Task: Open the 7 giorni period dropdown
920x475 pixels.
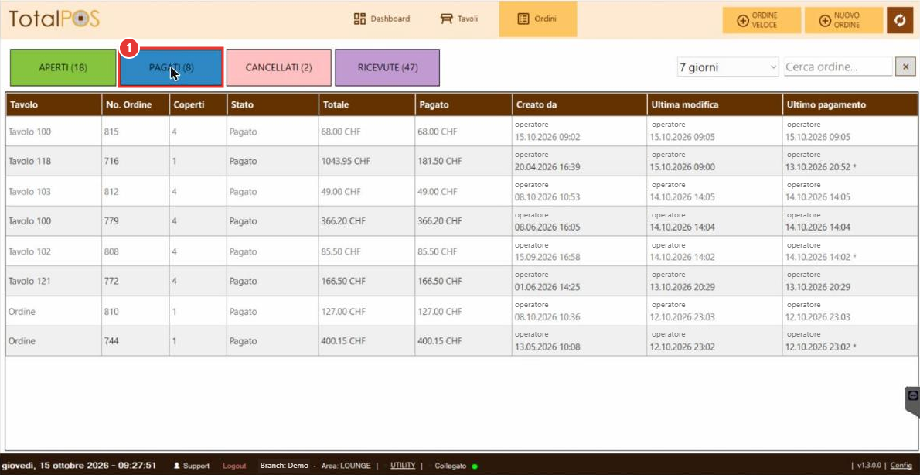Action: pos(727,67)
